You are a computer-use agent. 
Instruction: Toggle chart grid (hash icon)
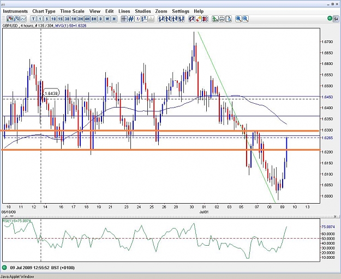(131, 19)
